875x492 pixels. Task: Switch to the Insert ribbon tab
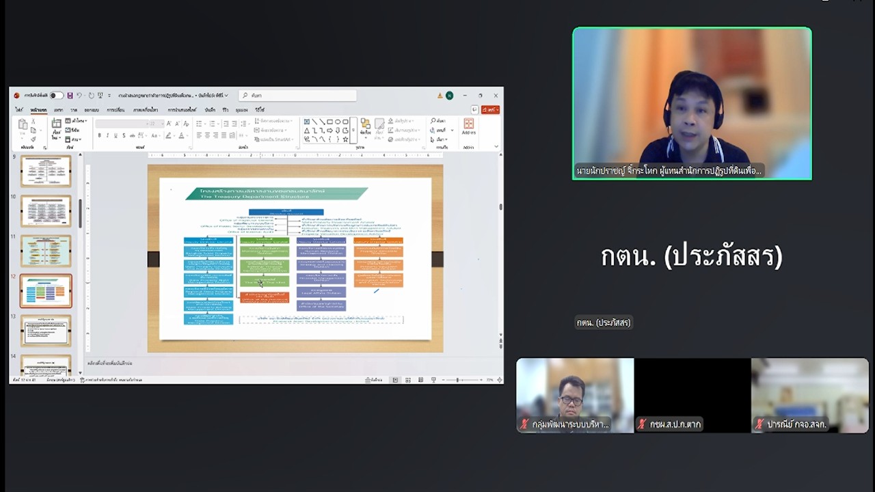(59, 109)
